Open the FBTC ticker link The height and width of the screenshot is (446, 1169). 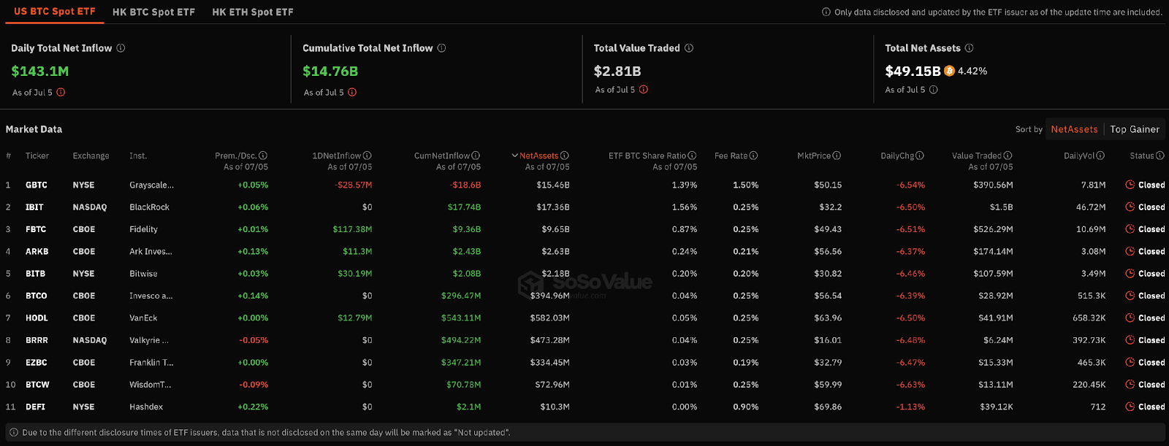coord(36,229)
